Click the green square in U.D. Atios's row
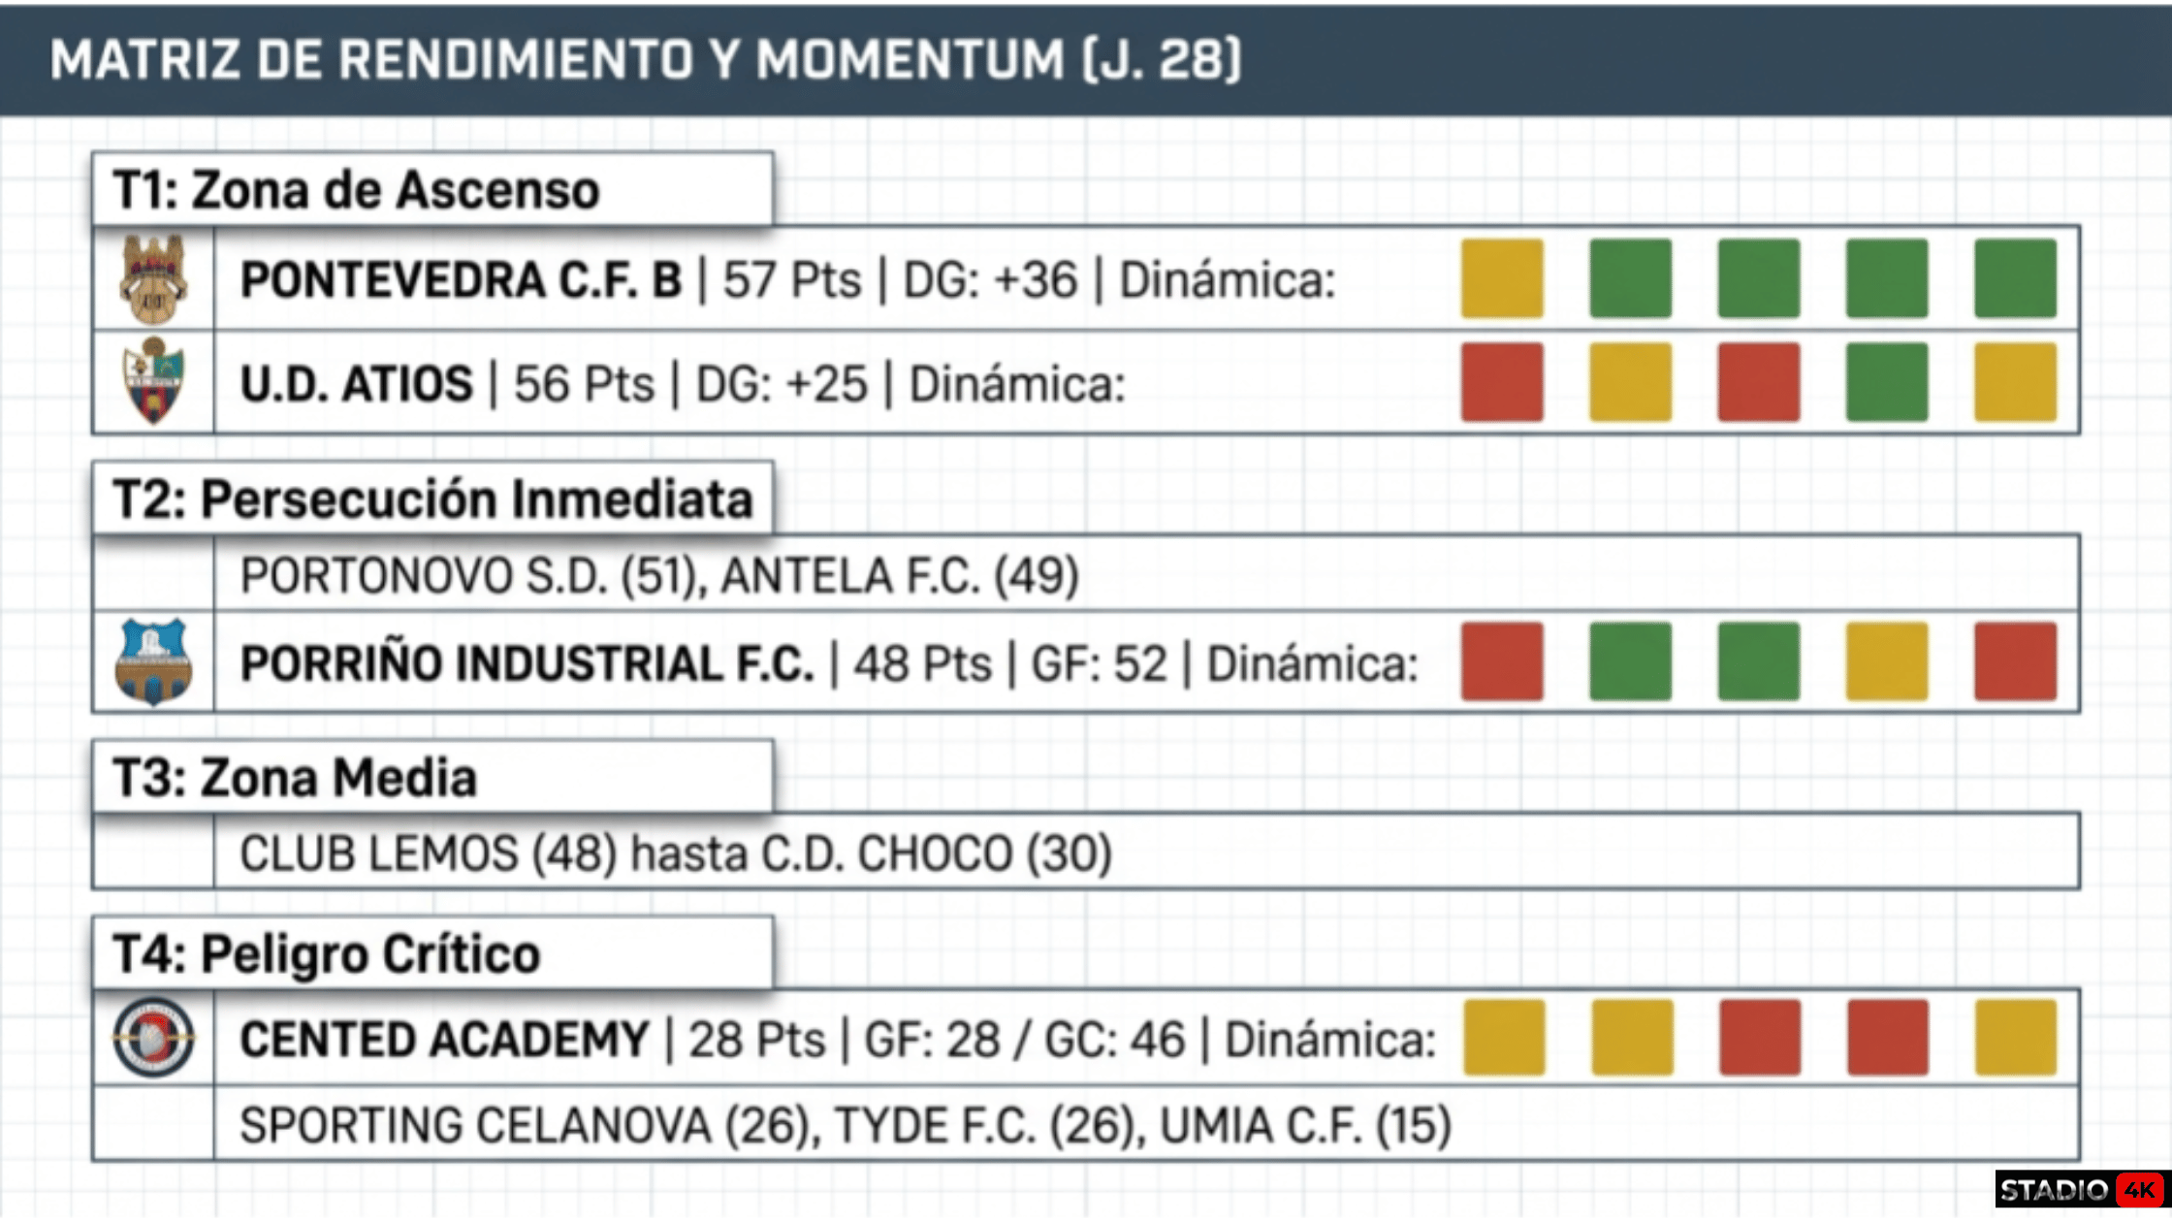The width and height of the screenshot is (2172, 1222). click(1886, 382)
